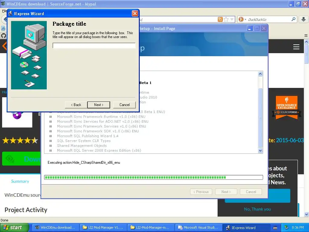Click SQL Server System CLR Types entry

pyautogui.click(x=84, y=141)
